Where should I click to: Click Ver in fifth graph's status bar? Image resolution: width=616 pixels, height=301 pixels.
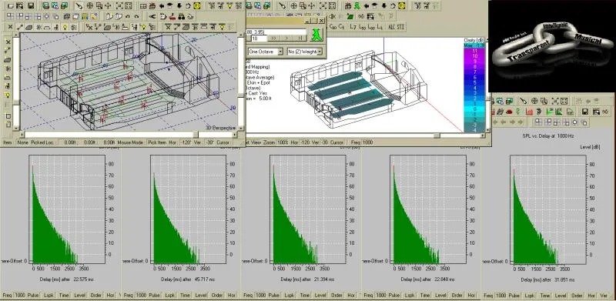[604, 295]
